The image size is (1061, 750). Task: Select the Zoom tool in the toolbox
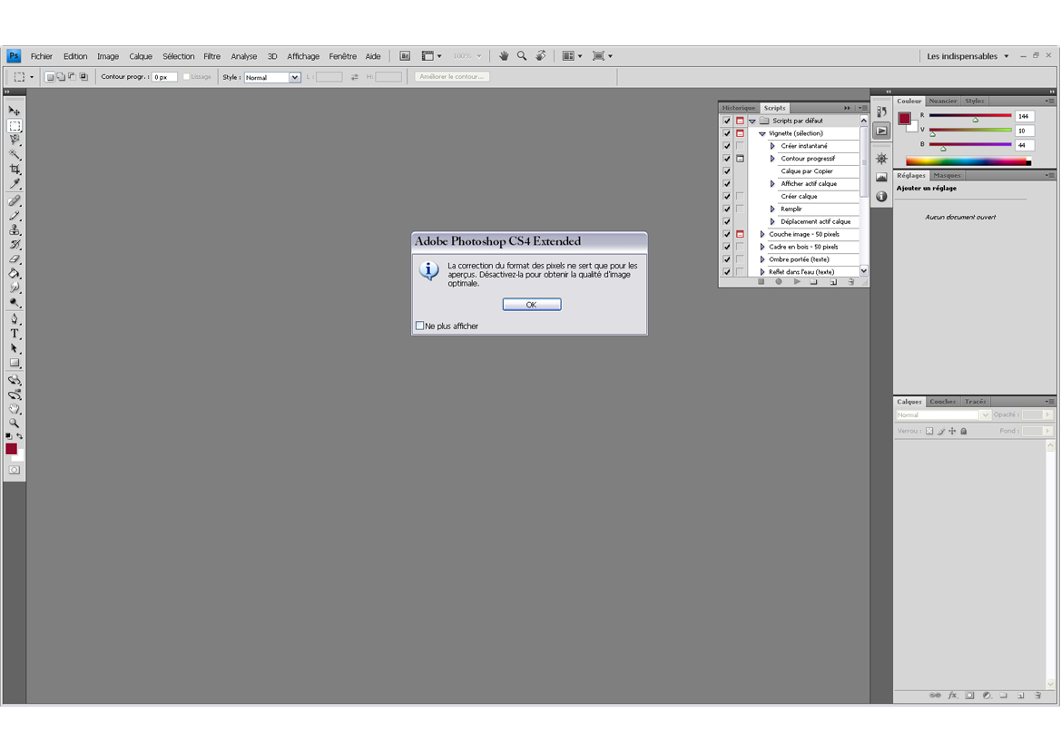[x=15, y=424]
